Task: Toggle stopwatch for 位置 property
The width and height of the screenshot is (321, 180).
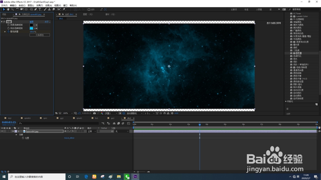Action: pyautogui.click(x=23, y=138)
